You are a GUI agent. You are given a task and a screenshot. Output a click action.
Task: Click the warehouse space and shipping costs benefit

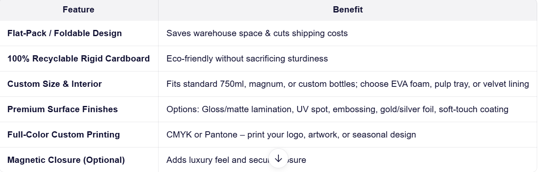(x=257, y=33)
